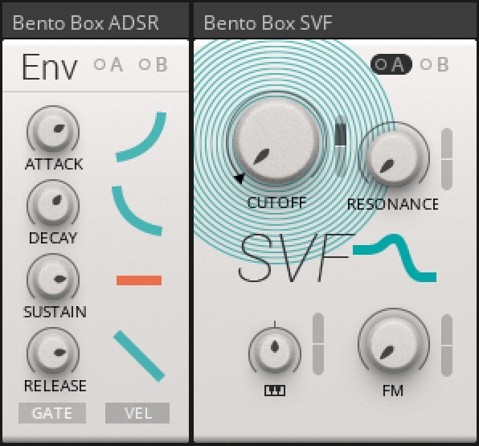Click the teal attack curve shape icon
This screenshot has width=479, height=446.
click(141, 137)
